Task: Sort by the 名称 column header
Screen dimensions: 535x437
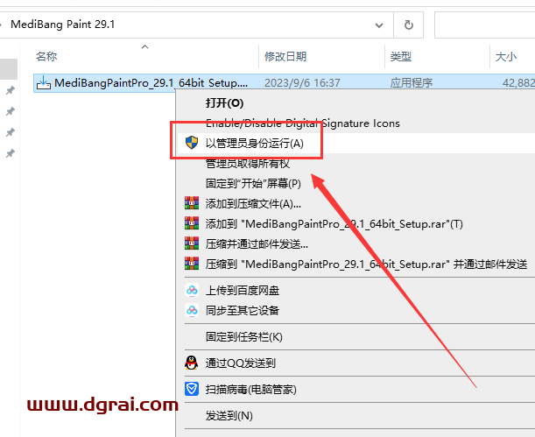Action: (46, 56)
